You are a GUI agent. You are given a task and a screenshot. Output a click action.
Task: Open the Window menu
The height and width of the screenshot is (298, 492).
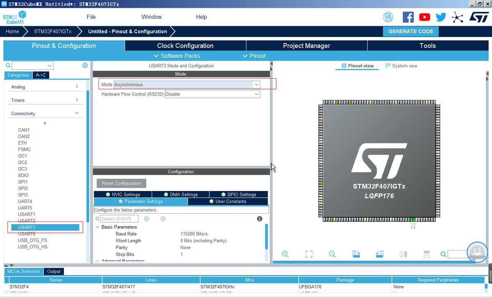152,17
